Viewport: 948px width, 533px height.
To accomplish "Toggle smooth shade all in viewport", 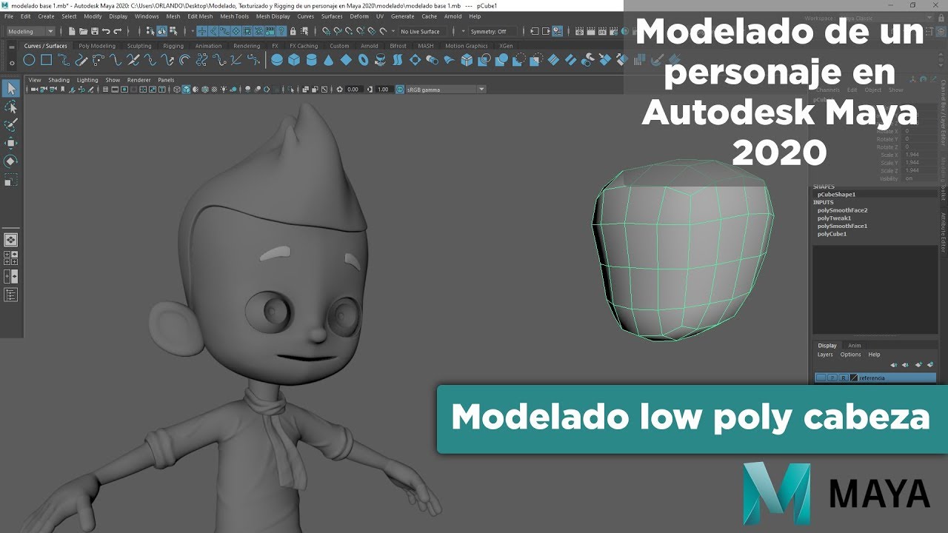I will [187, 89].
